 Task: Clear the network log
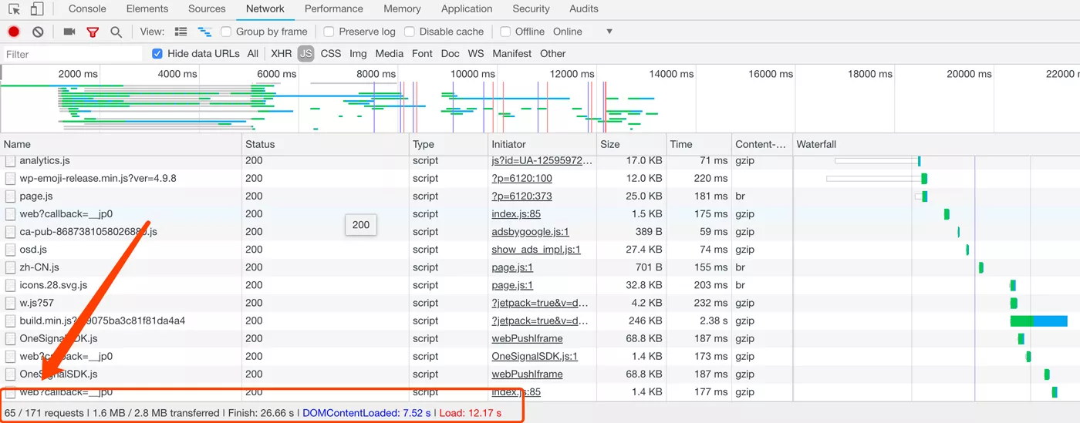pos(38,32)
